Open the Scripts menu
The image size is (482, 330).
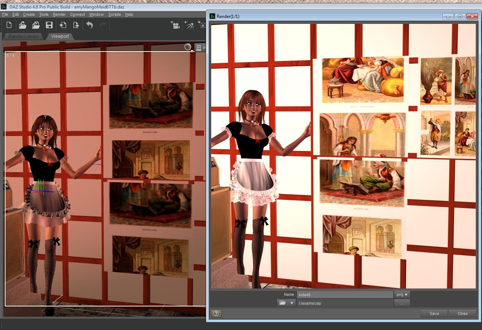(x=115, y=14)
